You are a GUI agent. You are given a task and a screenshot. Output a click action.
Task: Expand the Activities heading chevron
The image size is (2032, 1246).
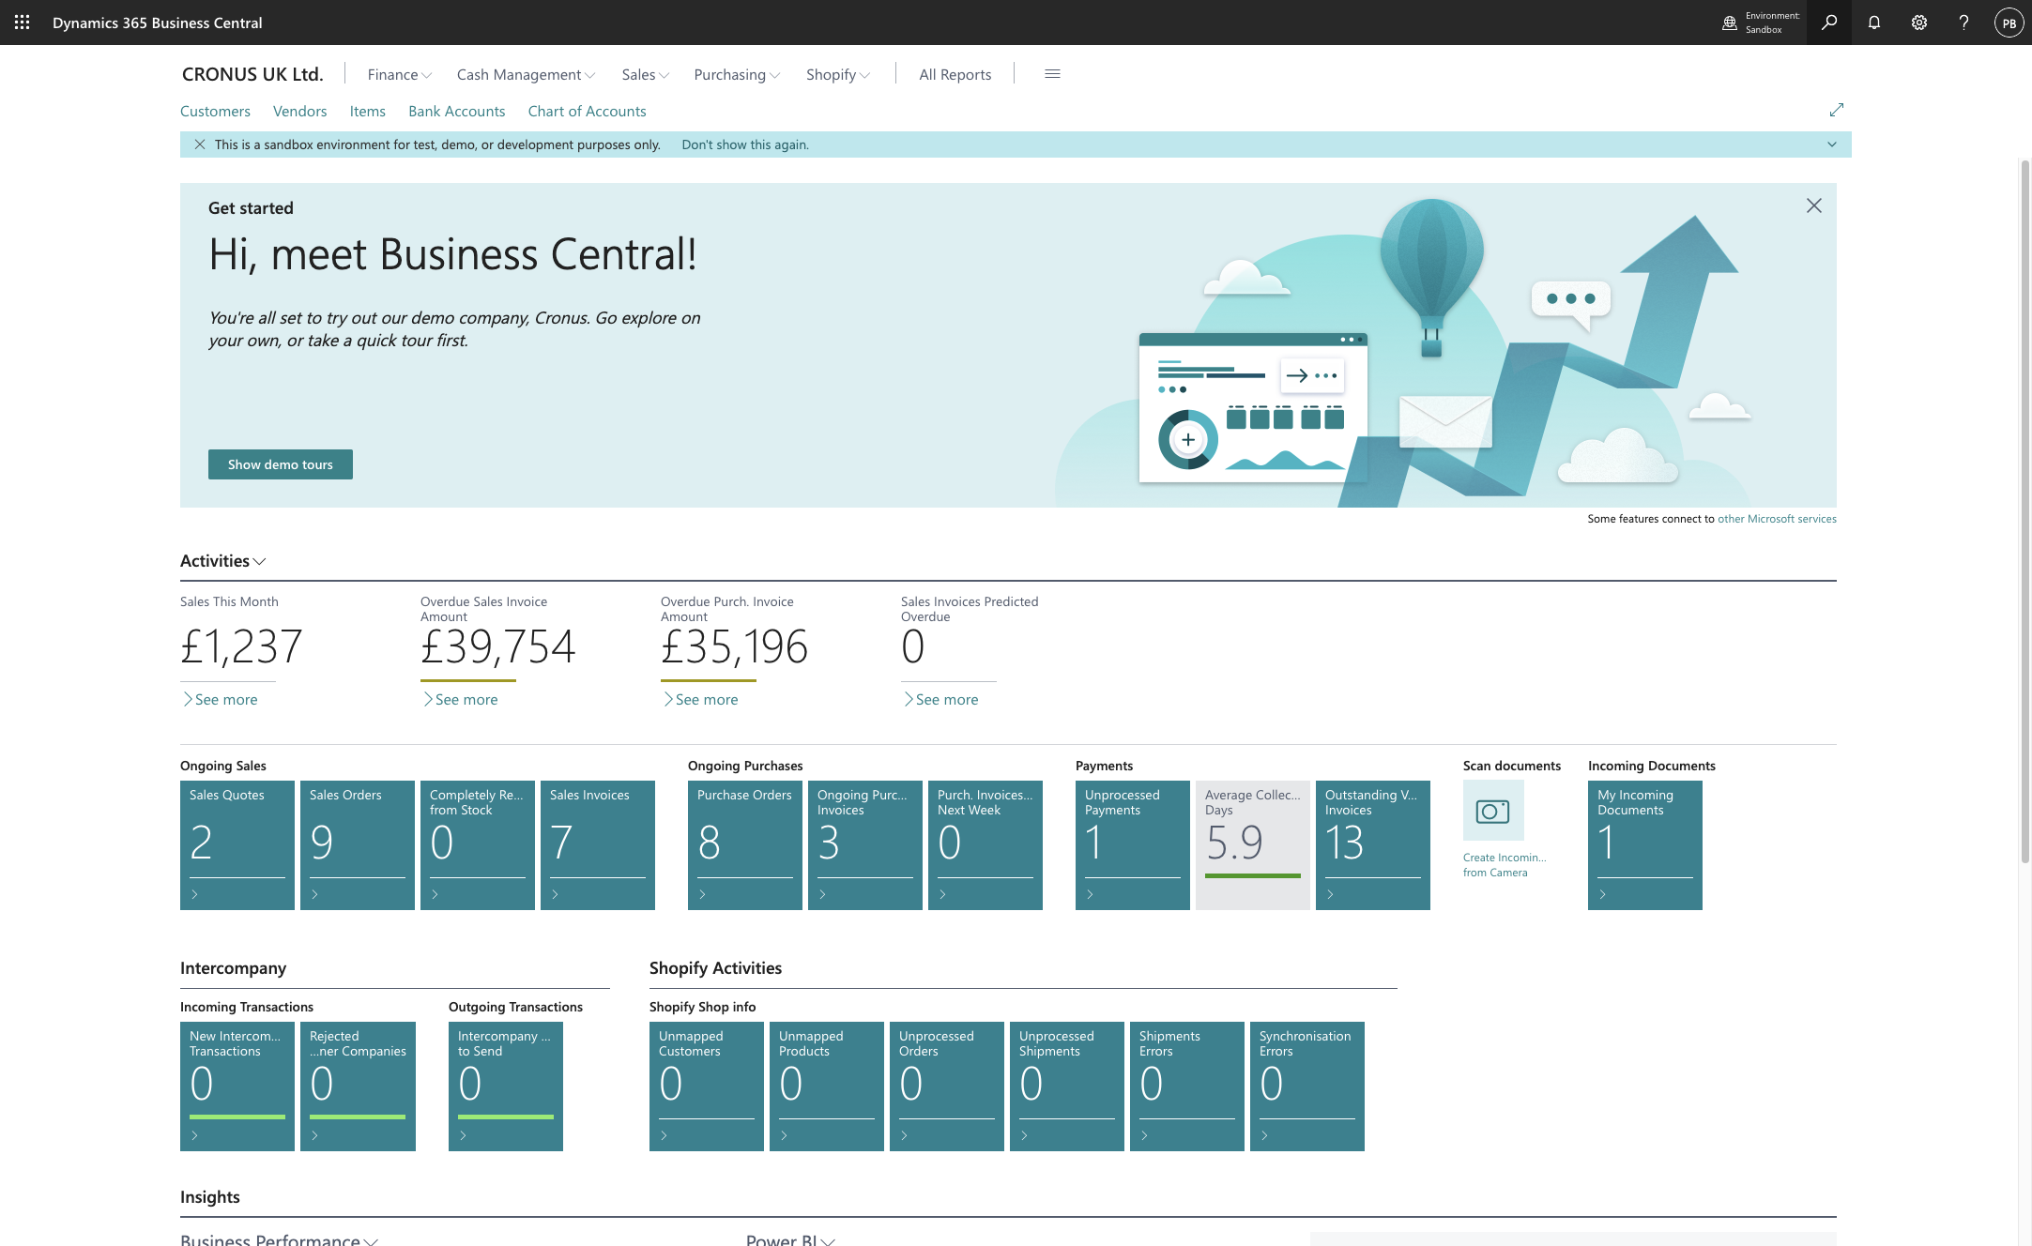[x=260, y=561]
